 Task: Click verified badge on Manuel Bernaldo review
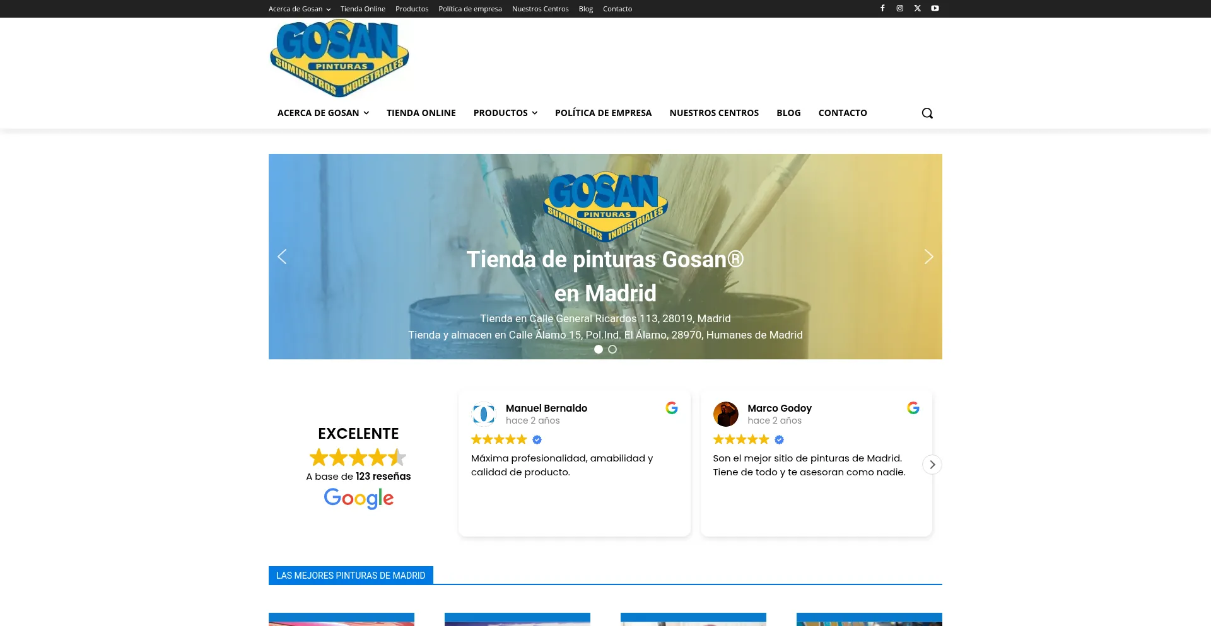pyautogui.click(x=537, y=439)
